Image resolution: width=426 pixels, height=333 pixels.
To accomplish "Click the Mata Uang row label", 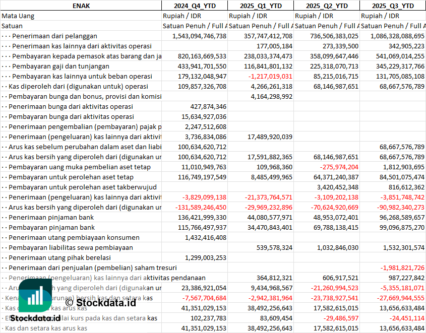I will pyautogui.click(x=18, y=16).
